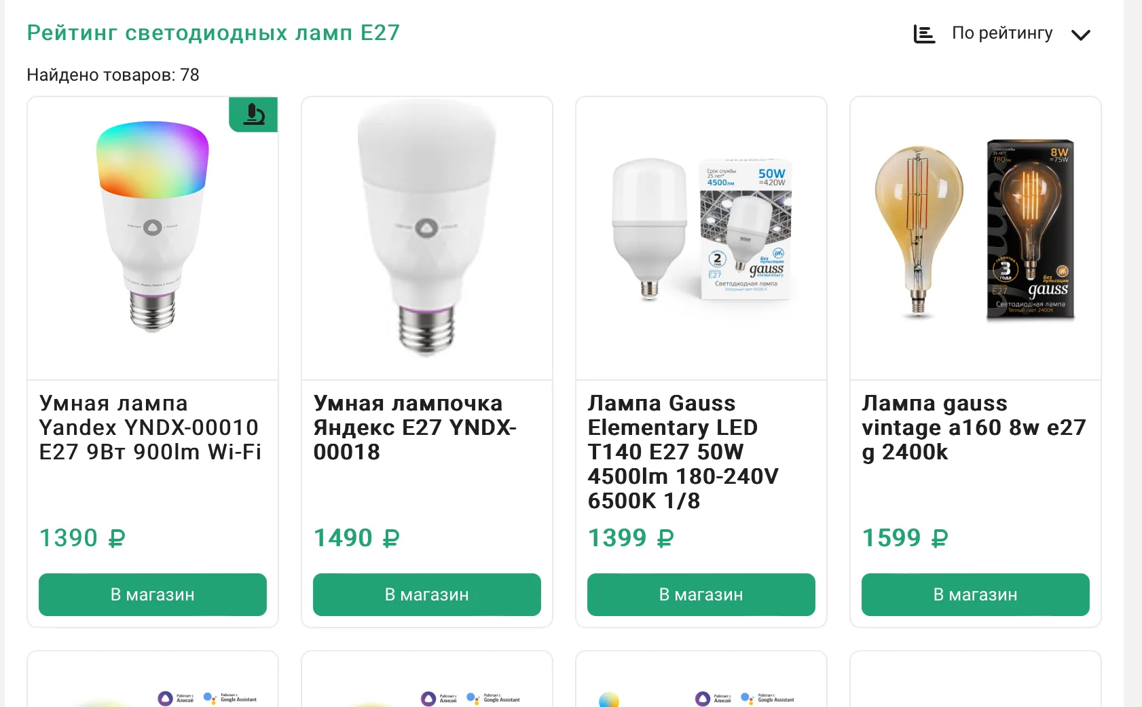Open Yandex YNDX-00010 lamp image

click(x=153, y=227)
